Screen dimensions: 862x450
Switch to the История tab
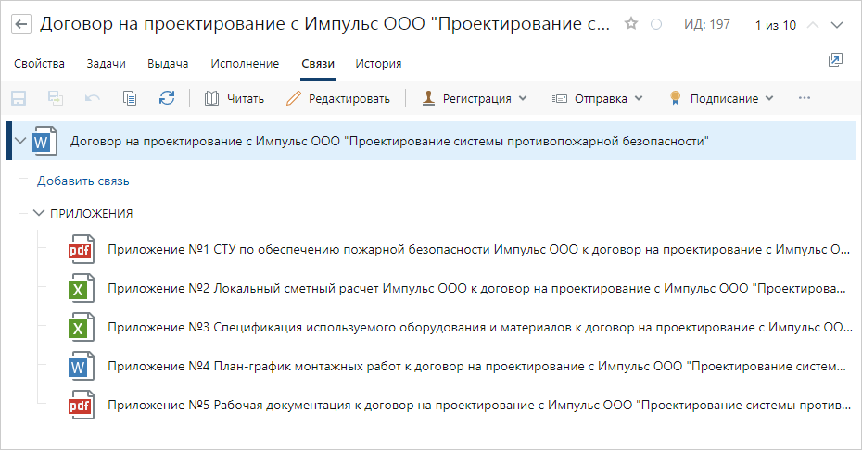pyautogui.click(x=378, y=64)
